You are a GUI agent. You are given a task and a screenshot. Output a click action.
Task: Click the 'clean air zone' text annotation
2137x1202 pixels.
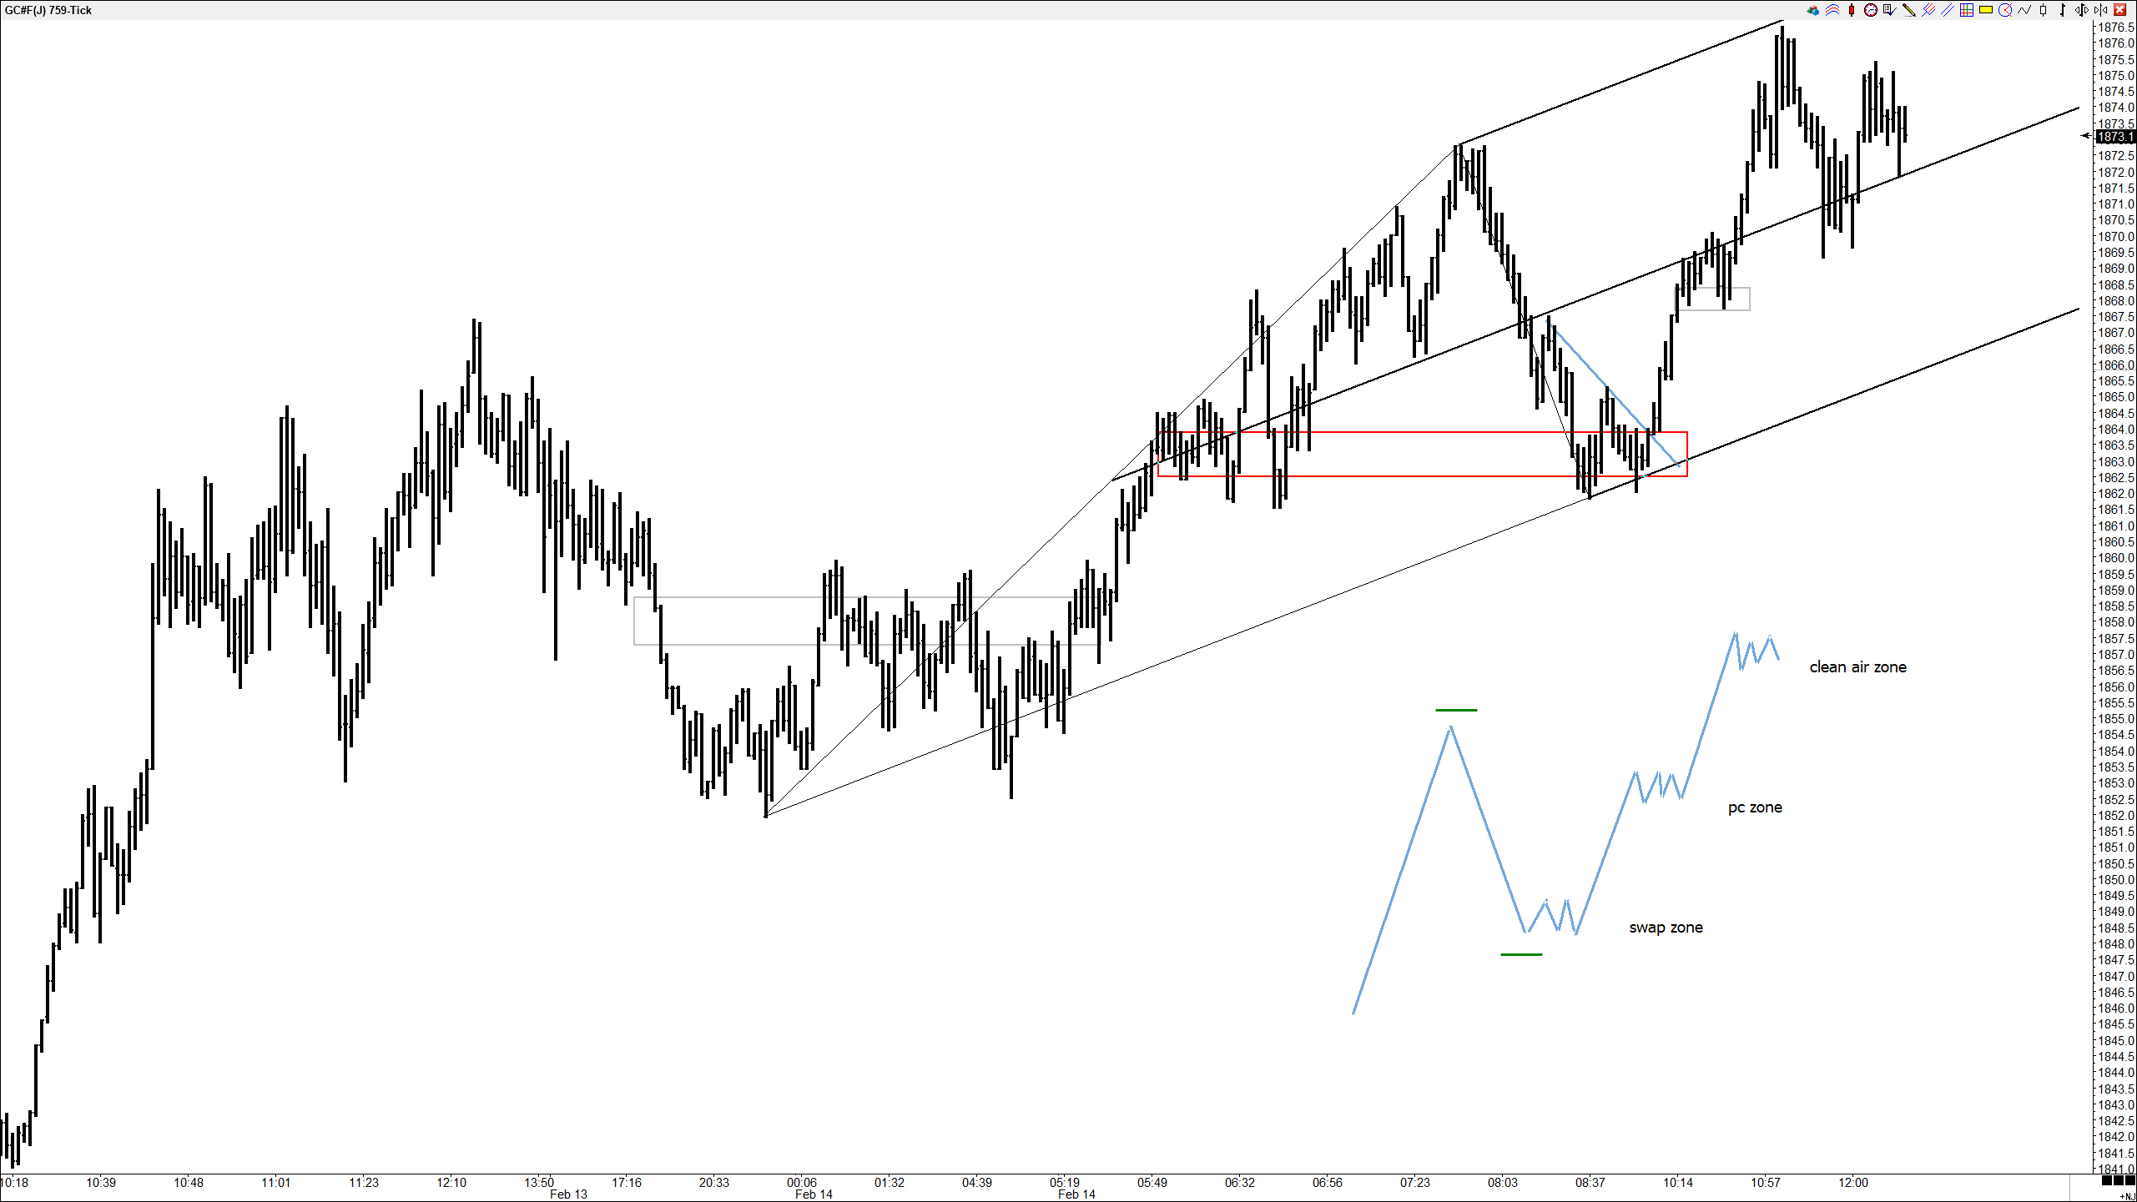pos(1857,667)
